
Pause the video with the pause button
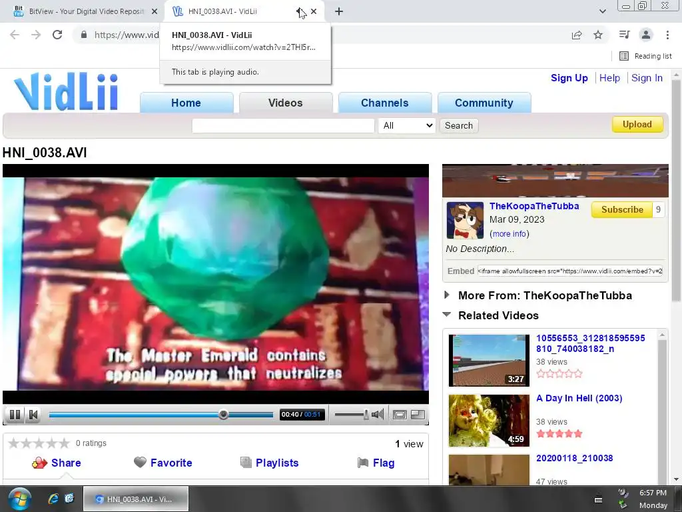(15, 415)
